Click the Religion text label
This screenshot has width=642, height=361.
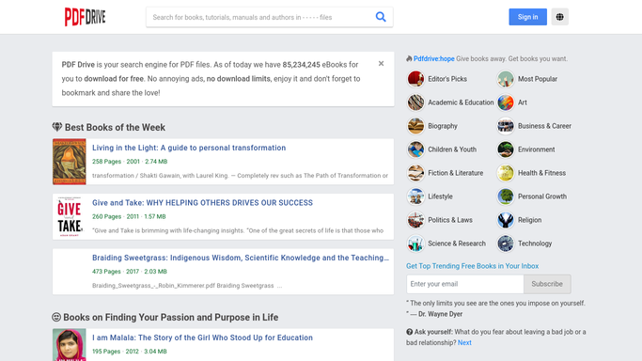529,220
